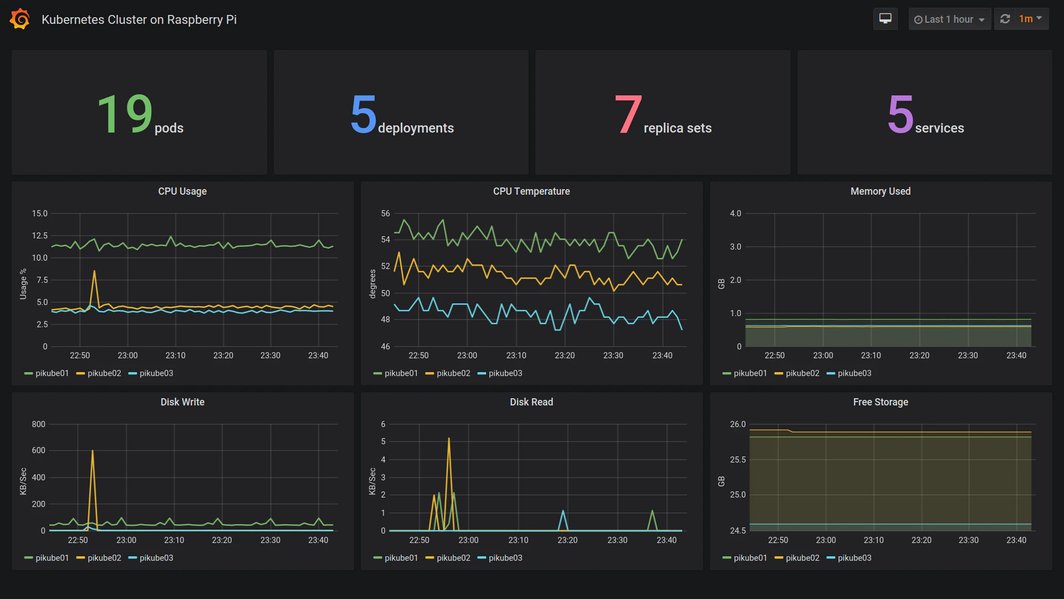
Task: Click the refresh dashboard icon
Action: coord(1005,19)
